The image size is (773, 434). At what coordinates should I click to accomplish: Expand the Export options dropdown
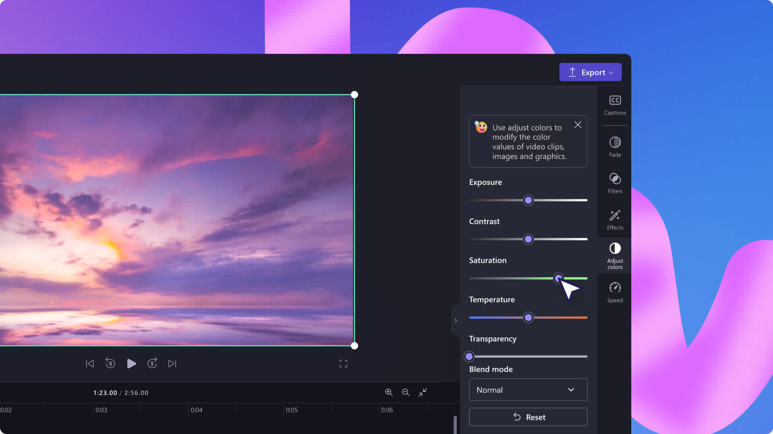tap(612, 72)
